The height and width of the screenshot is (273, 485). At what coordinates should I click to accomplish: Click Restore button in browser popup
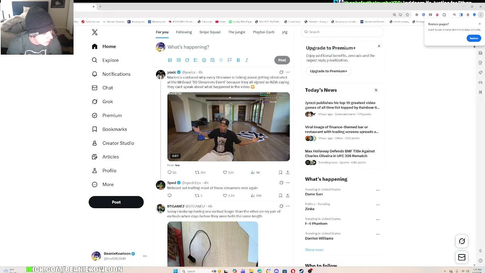474,38
